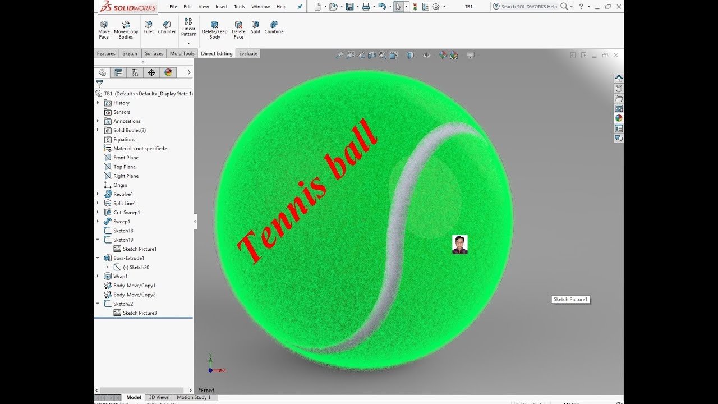Select Material <not specified> item

(140, 149)
